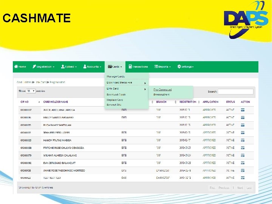
Task: Open the Registration dropdown menu
Action: tap(43, 66)
